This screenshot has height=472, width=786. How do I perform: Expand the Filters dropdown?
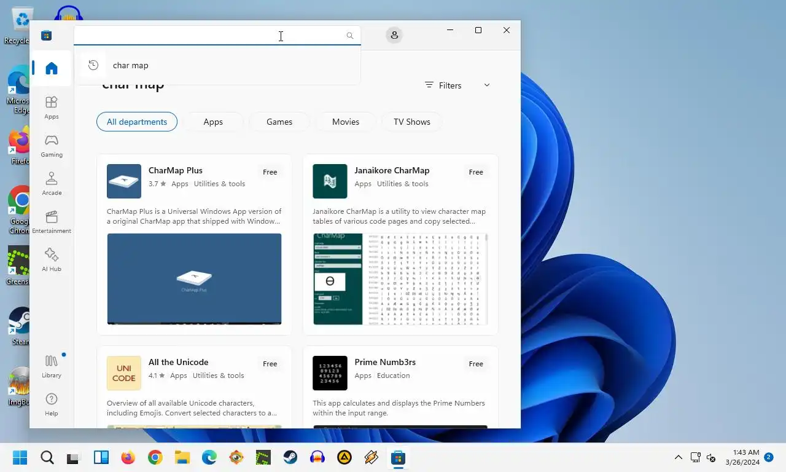(457, 85)
